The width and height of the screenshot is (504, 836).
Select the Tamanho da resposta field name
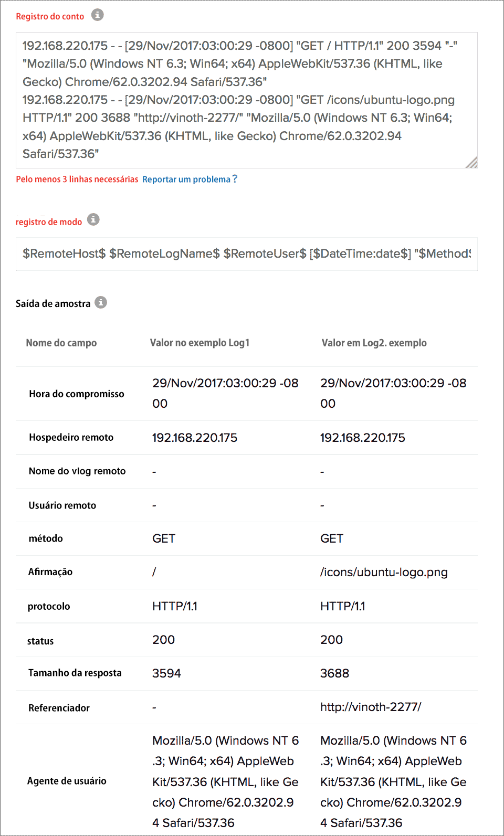(75, 673)
